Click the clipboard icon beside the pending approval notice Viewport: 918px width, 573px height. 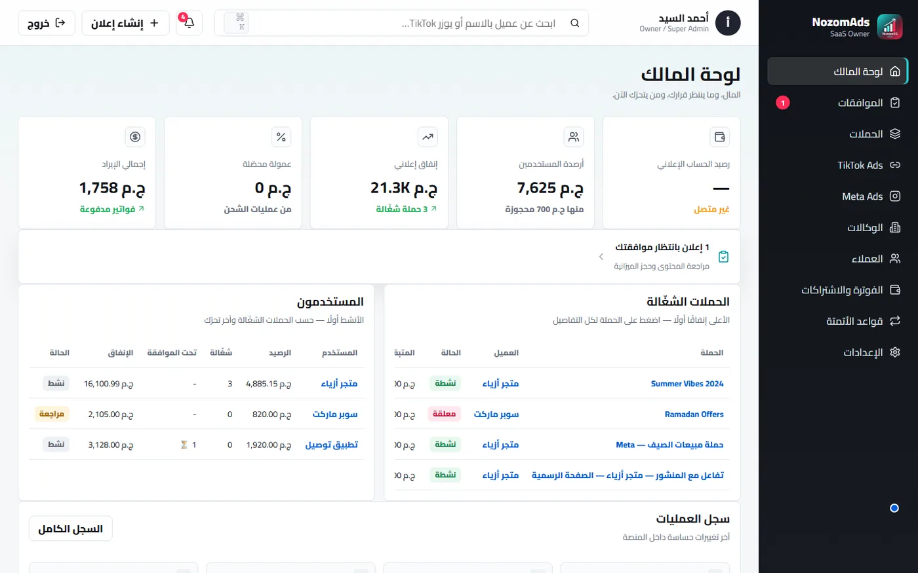pyautogui.click(x=723, y=257)
